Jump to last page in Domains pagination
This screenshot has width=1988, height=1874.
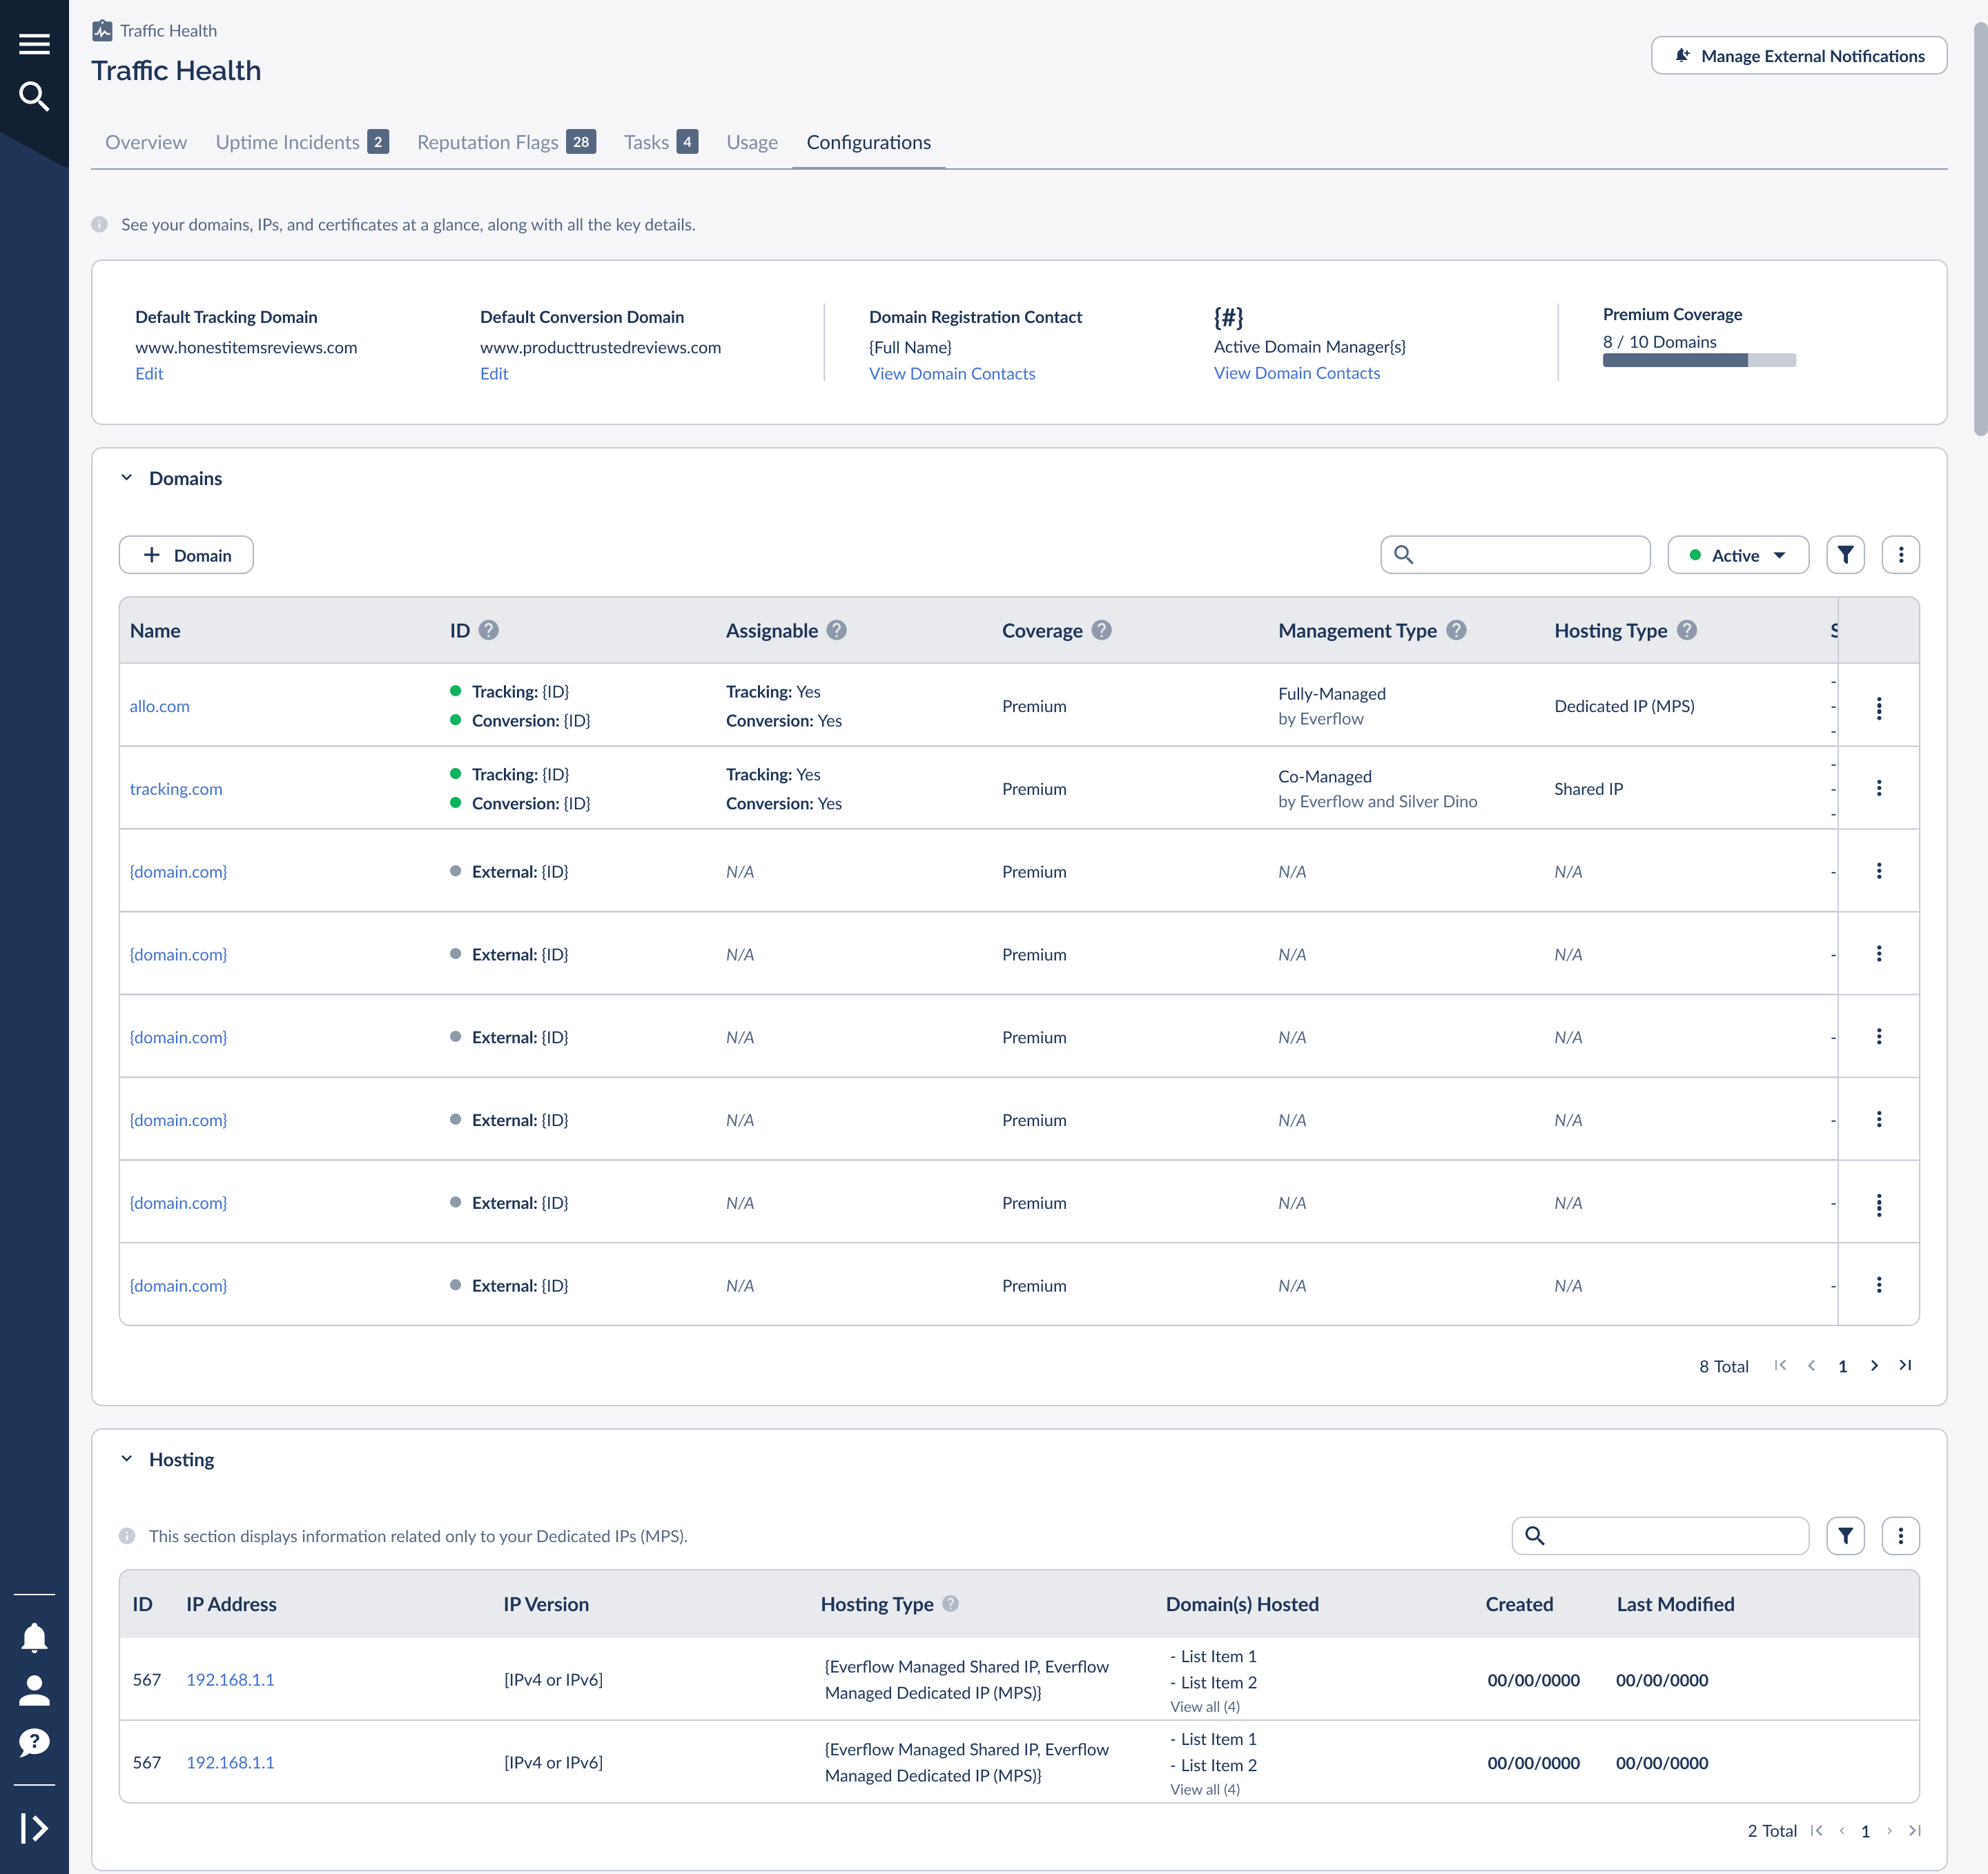click(x=1905, y=1365)
